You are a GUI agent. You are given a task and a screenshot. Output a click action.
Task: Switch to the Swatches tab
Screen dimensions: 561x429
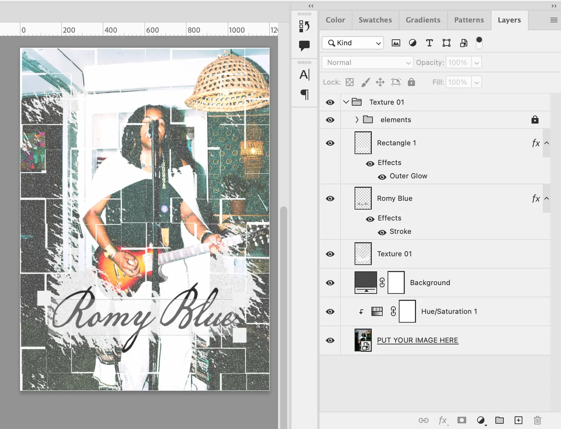[x=375, y=20]
